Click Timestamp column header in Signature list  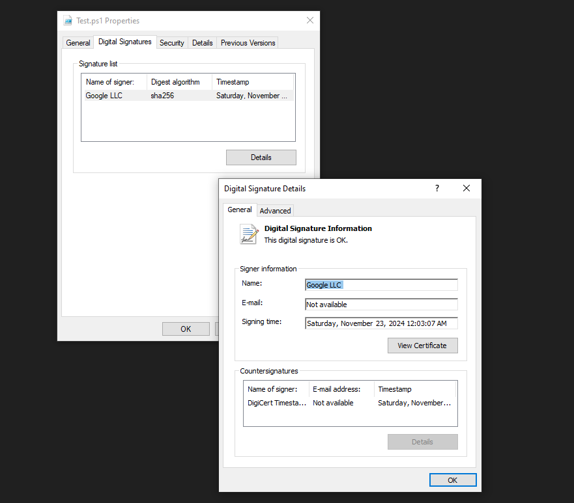pos(253,82)
